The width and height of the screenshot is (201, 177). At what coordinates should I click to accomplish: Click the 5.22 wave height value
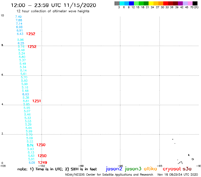point(30,141)
